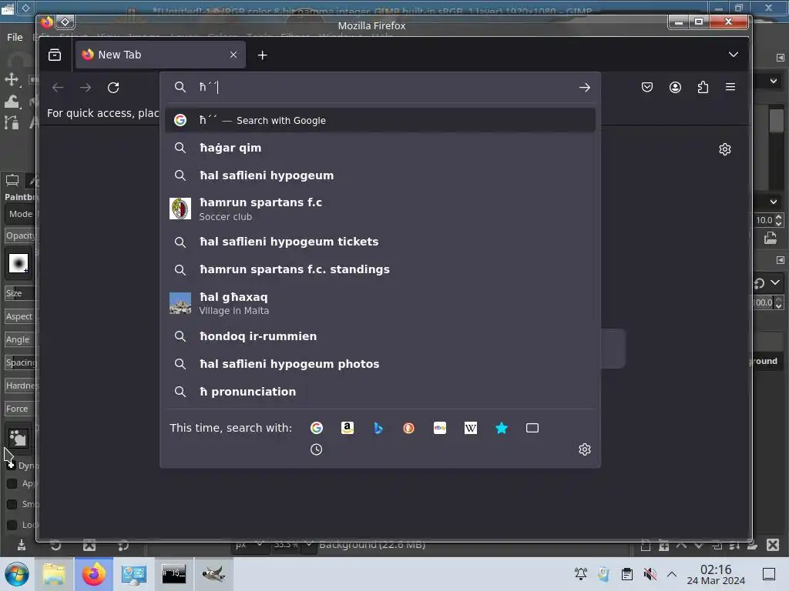Choose the ħal saflieni hypogeum suggestion
Image resolution: width=789 pixels, height=591 pixels.
(380, 175)
